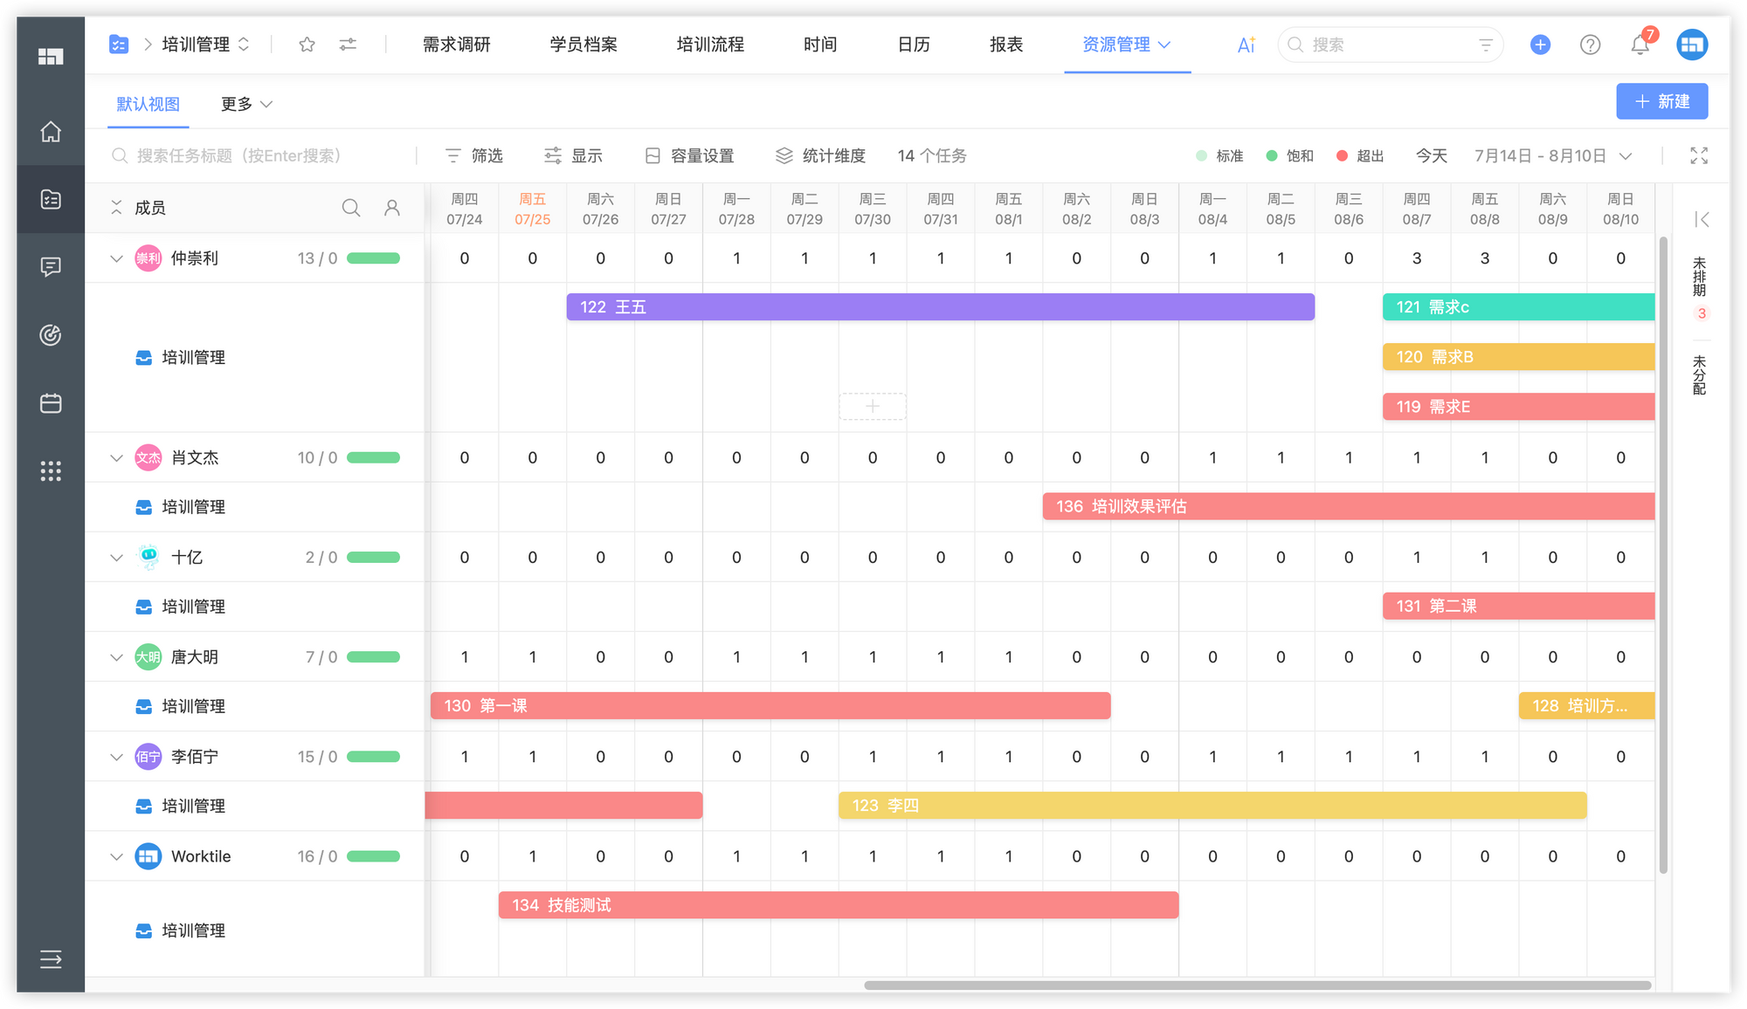Viewport: 1747px width, 1009px height.
Task: Collapse the 仲崇利 member row
Action: 116,258
